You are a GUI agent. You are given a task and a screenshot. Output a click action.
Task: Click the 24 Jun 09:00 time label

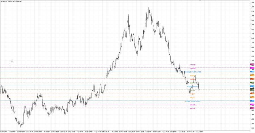(165, 132)
